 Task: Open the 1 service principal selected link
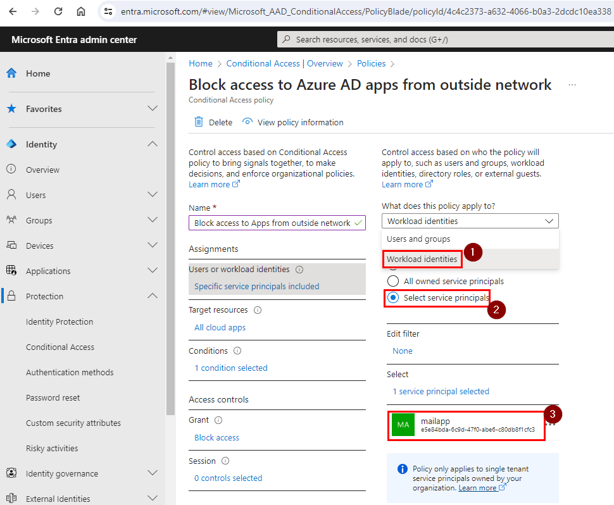click(441, 391)
